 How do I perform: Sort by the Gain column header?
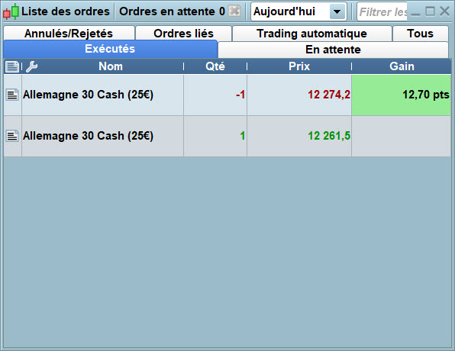point(402,66)
